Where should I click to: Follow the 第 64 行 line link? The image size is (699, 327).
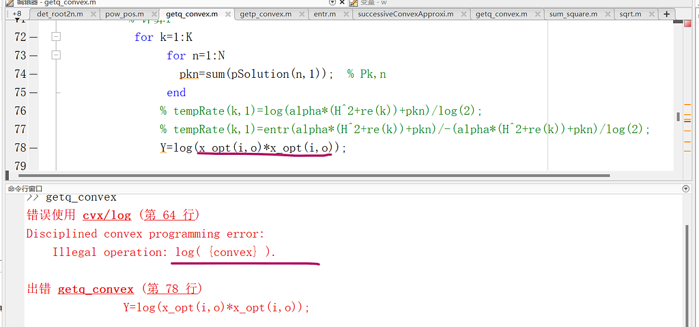pos(171,216)
